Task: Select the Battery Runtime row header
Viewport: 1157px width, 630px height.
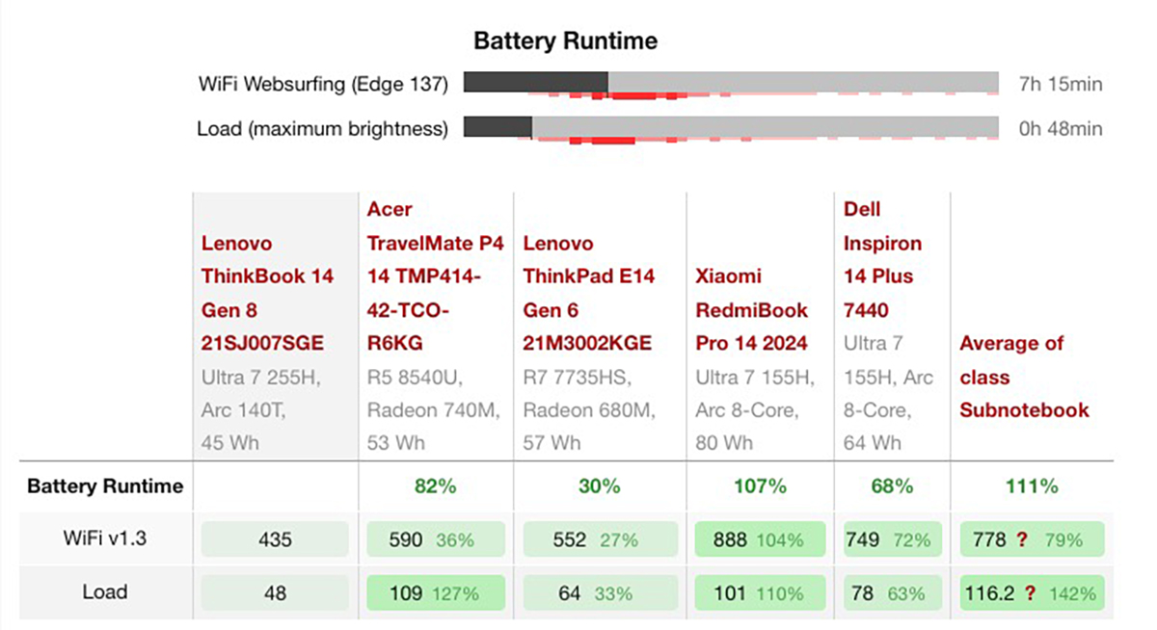Action: coord(104,486)
